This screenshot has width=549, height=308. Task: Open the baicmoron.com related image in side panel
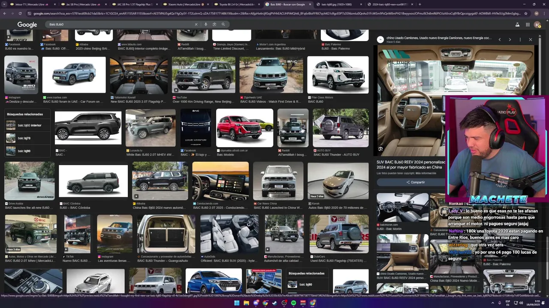point(402,207)
